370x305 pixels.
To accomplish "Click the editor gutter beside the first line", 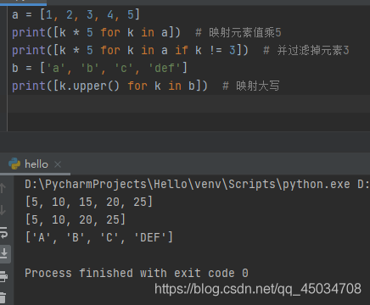I will pos(3,14).
